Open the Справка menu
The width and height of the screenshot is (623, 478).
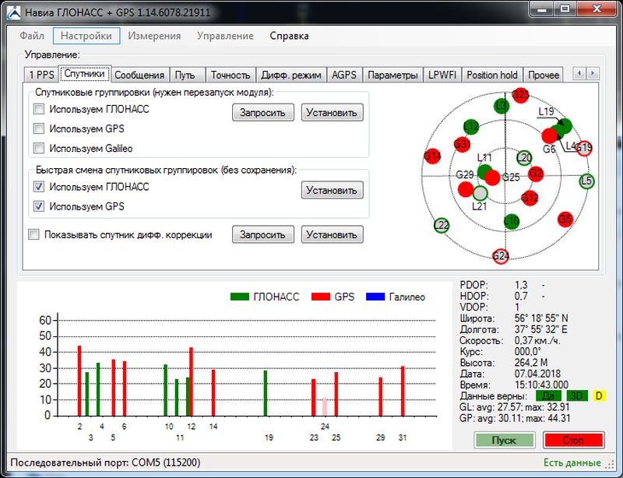pyautogui.click(x=289, y=36)
